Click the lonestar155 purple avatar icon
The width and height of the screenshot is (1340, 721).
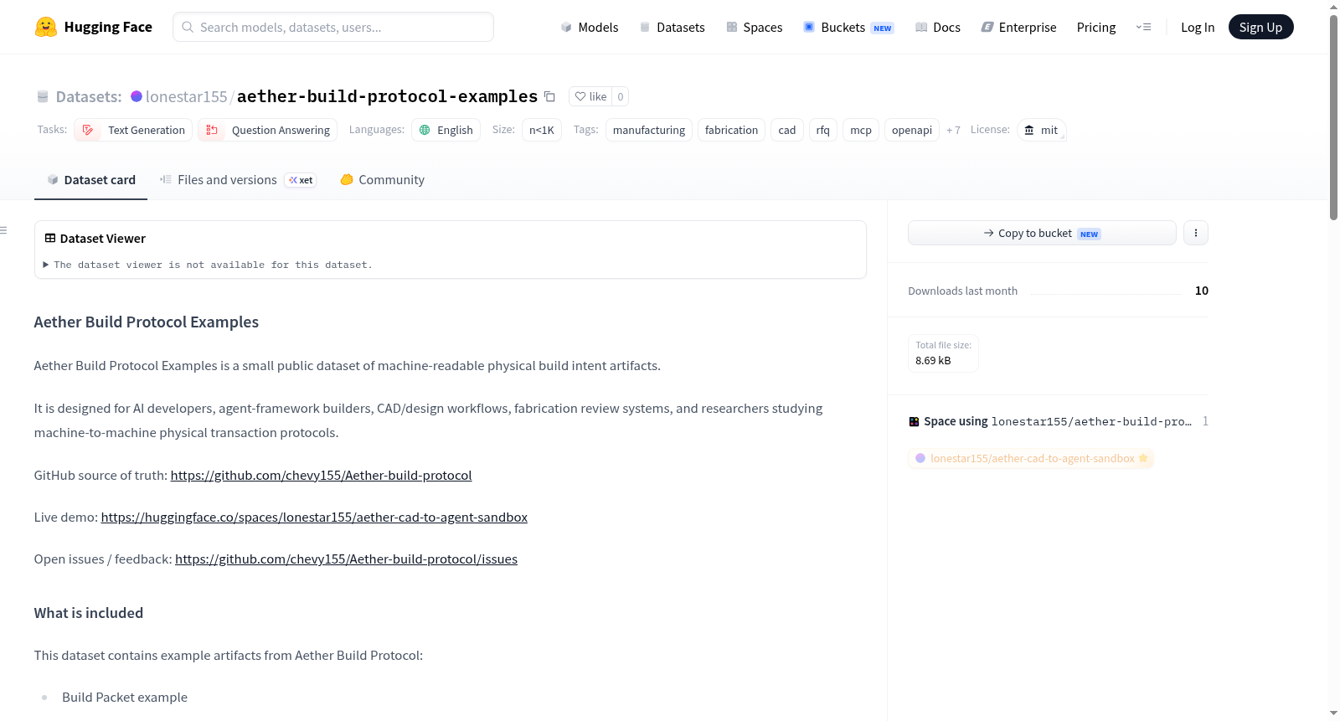(x=137, y=96)
